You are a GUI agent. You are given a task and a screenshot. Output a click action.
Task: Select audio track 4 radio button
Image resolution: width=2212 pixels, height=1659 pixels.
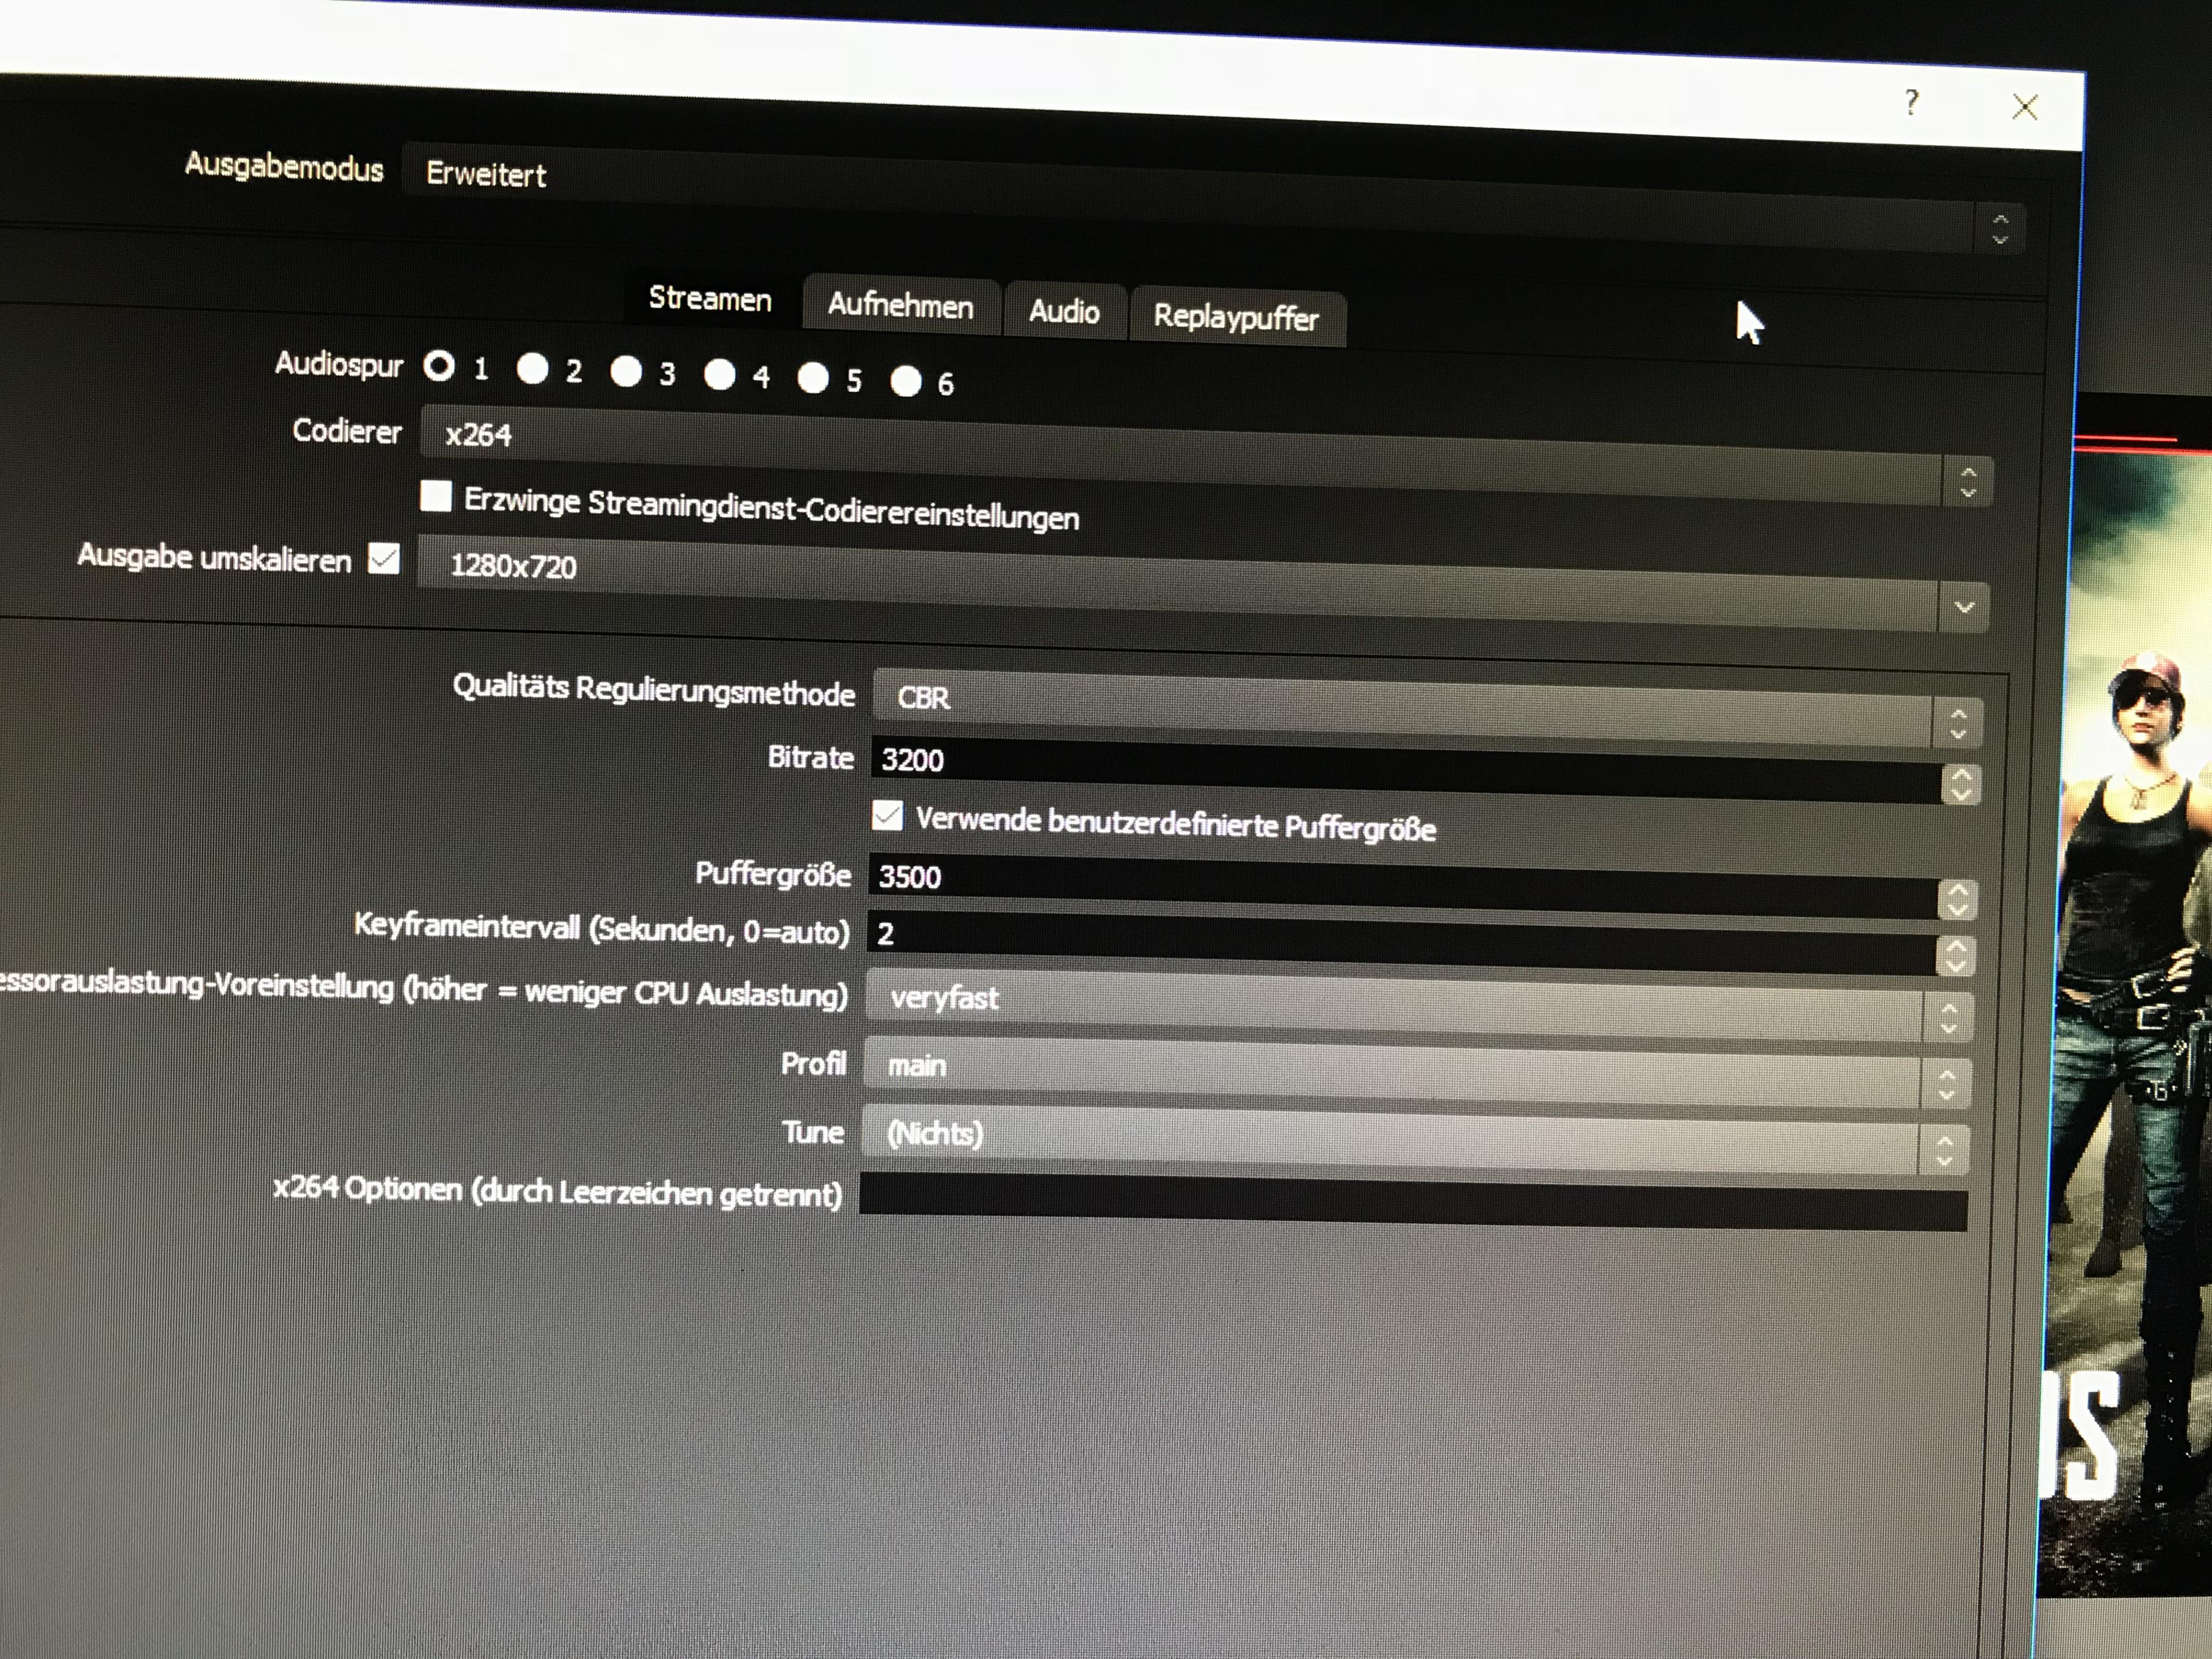(719, 375)
